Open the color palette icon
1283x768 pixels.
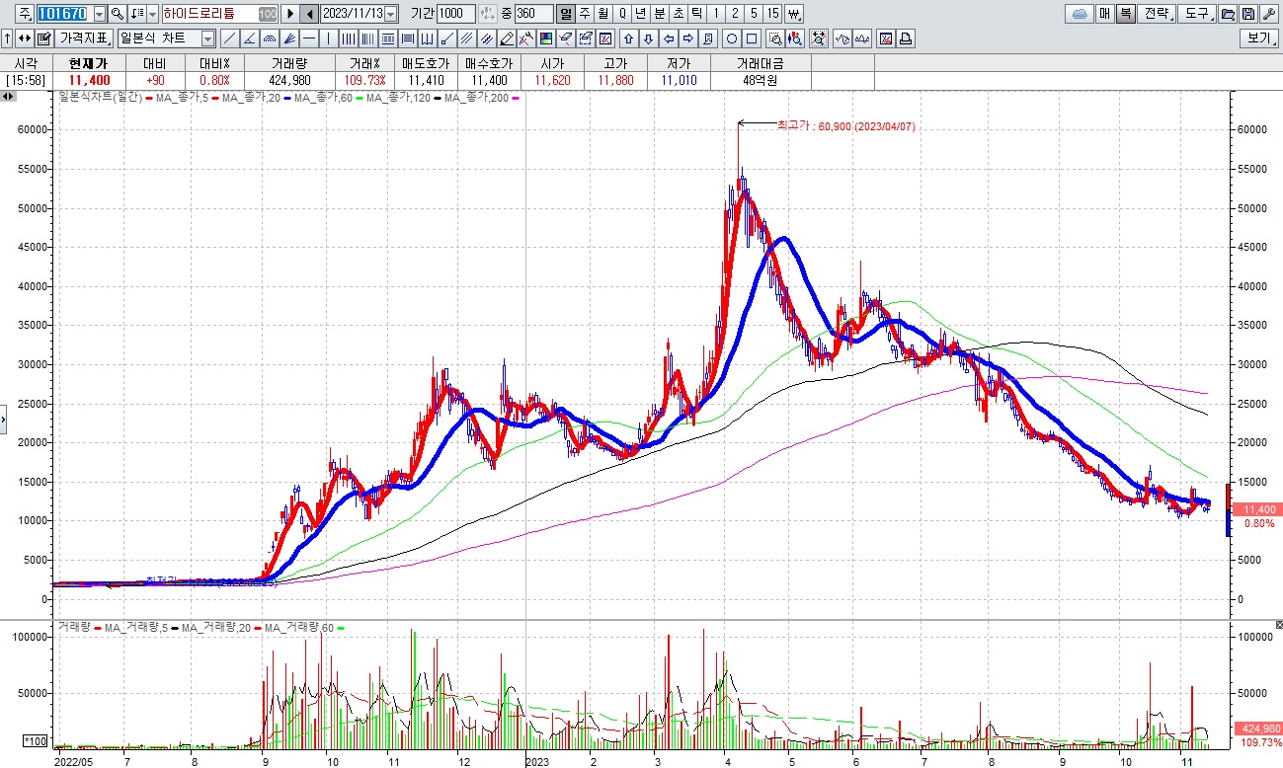point(545,38)
